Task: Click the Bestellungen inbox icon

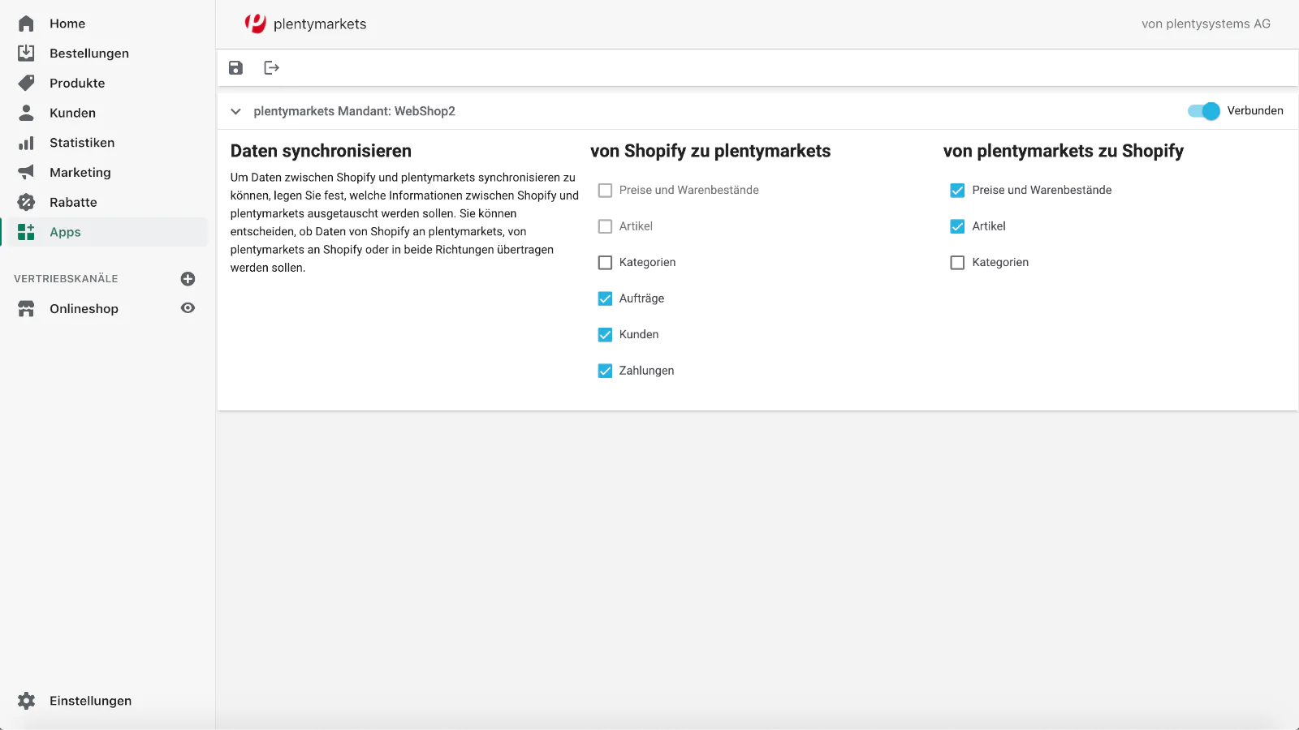Action: pyautogui.click(x=26, y=53)
